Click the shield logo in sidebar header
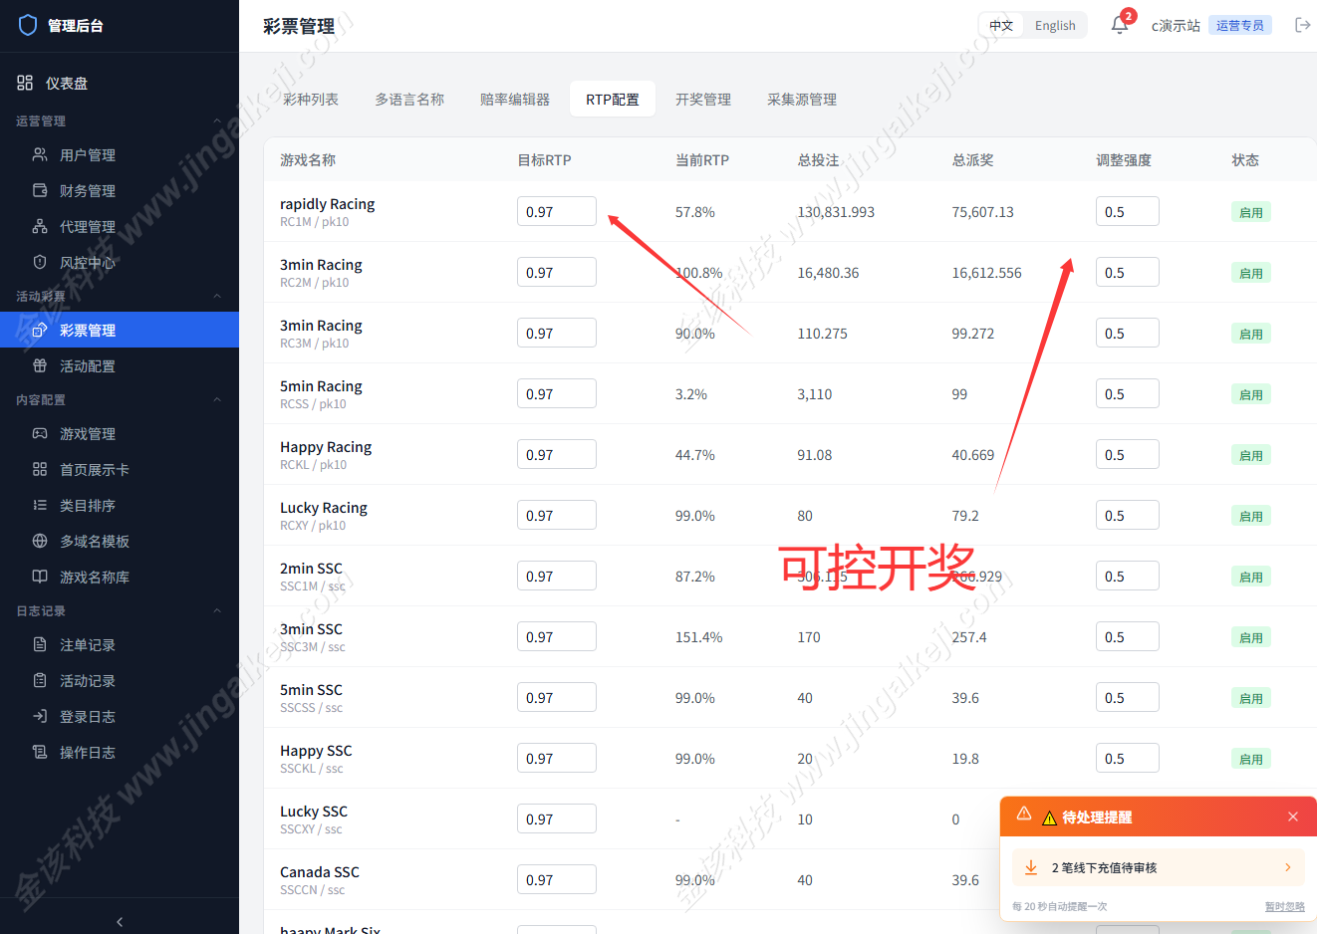The height and width of the screenshot is (934, 1317). (x=28, y=25)
